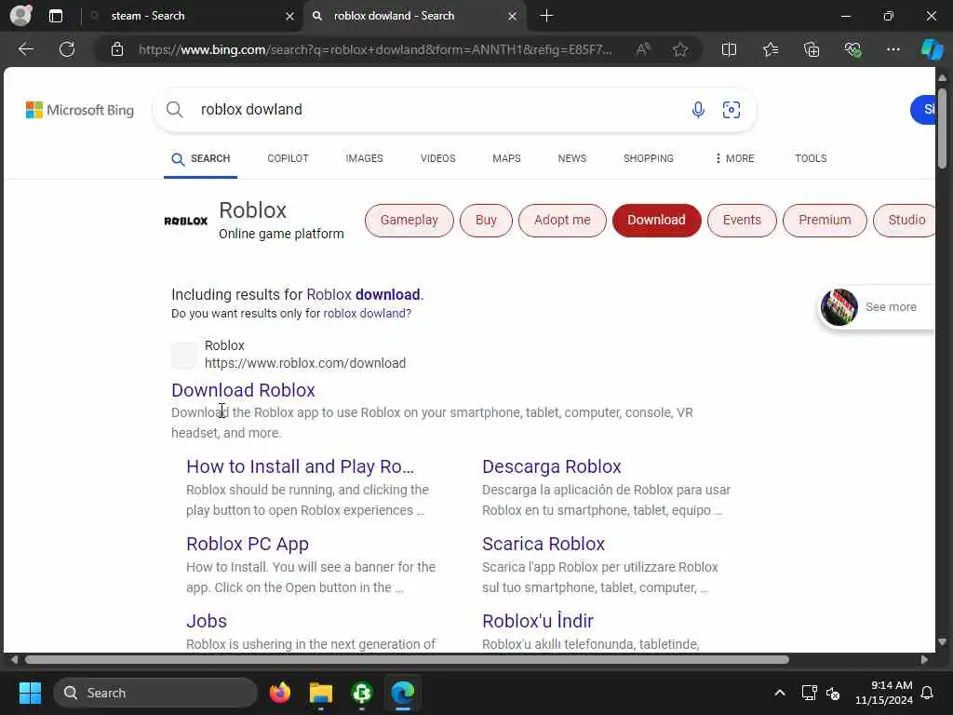Open Descarga Roblox link

pos(551,467)
